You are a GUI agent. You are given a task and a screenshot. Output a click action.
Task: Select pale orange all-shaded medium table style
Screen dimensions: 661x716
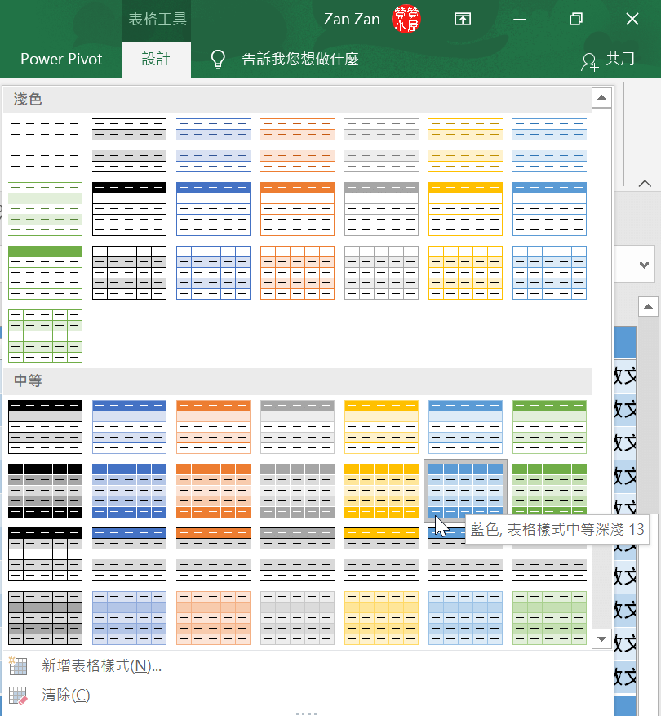tap(213, 618)
